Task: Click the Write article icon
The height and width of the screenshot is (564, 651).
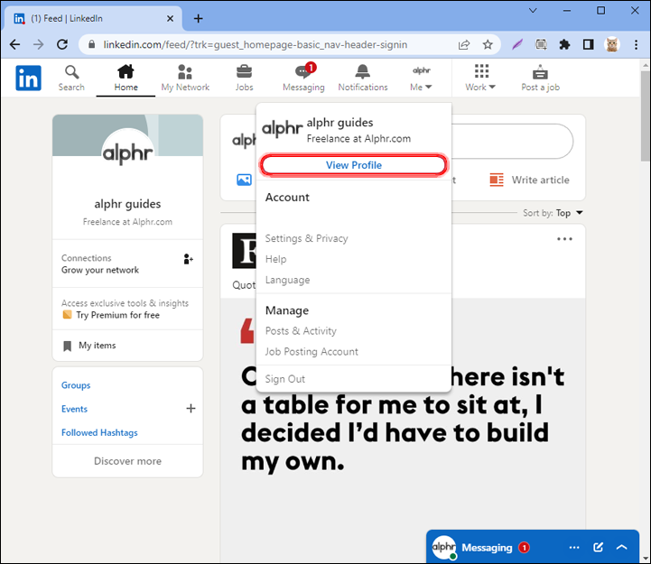Action: [x=497, y=180]
